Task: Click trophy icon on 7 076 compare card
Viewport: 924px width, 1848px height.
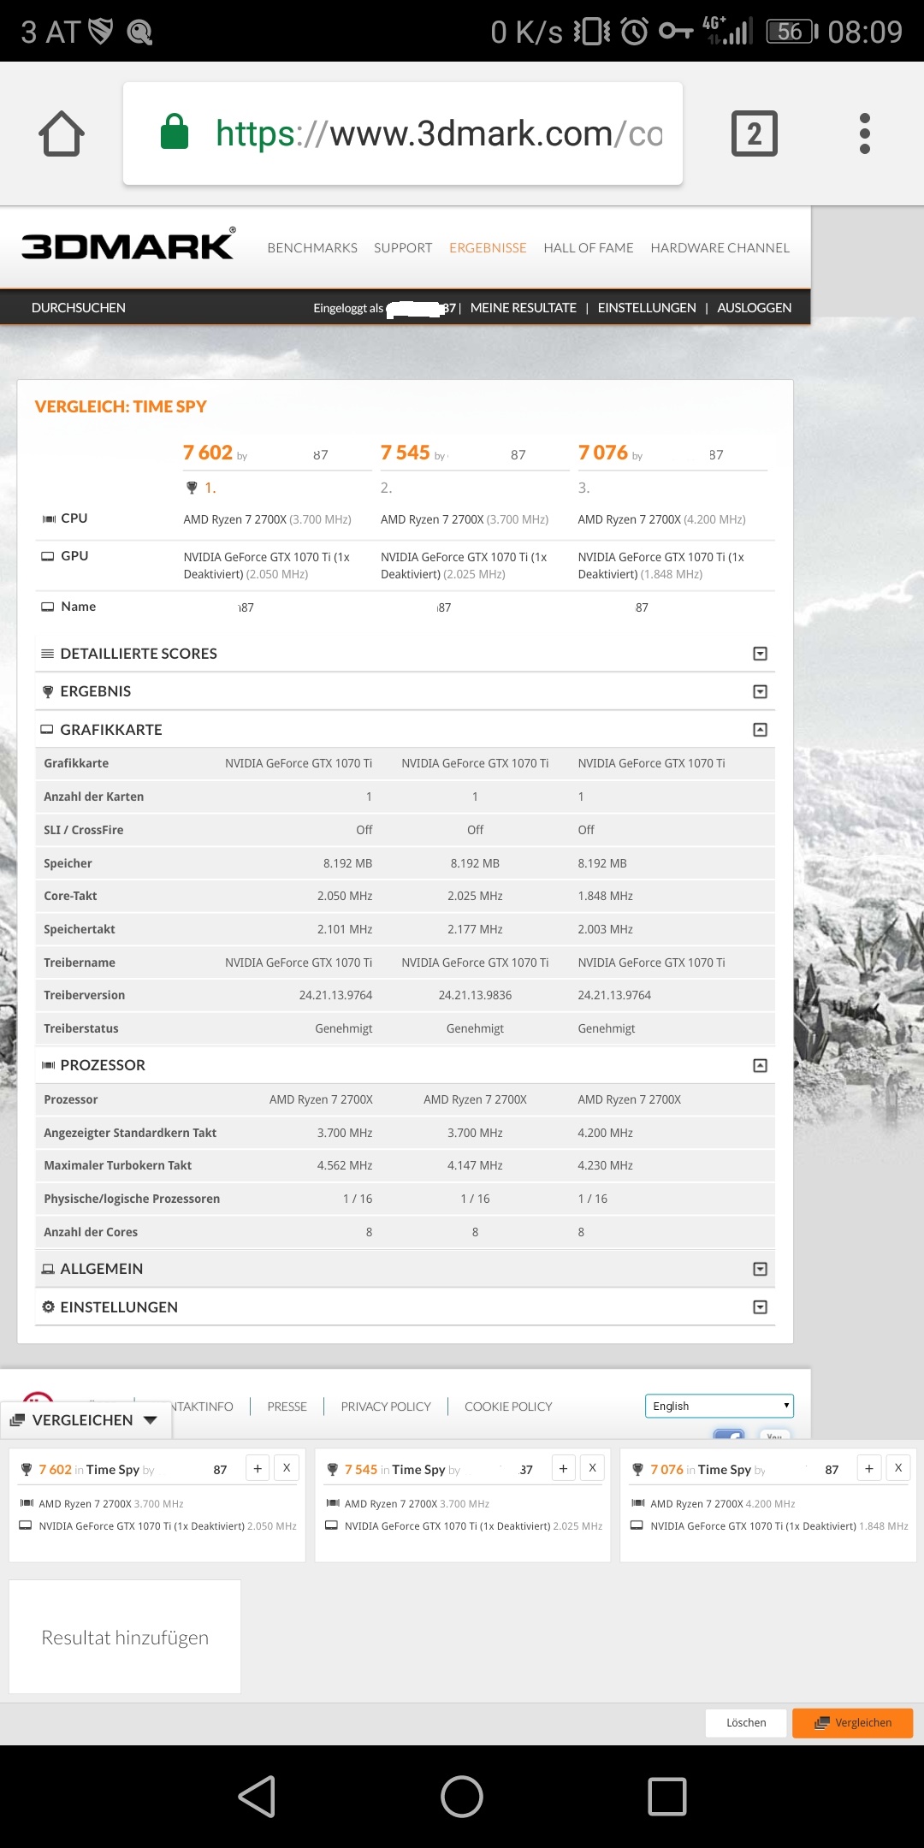Action: [637, 1470]
